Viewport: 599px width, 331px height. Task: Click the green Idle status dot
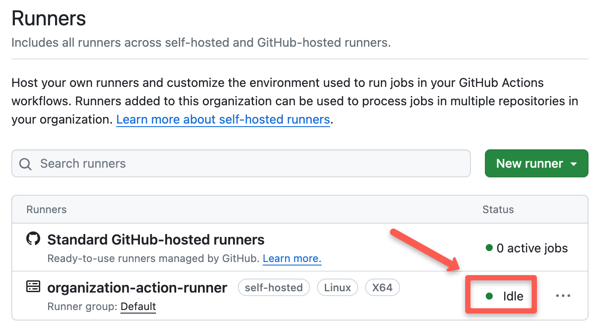point(489,296)
